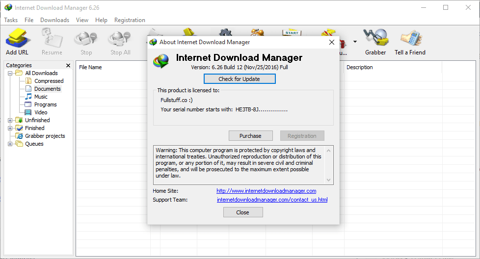This screenshot has width=480, height=259.
Task: Select Documents in the category tree
Action: [x=48, y=89]
